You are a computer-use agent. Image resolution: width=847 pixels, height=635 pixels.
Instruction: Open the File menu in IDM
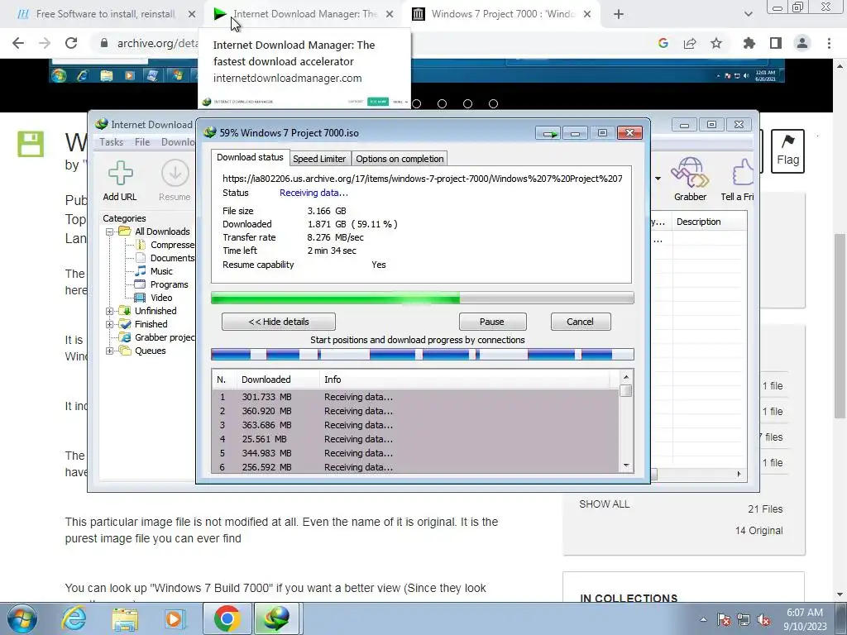(142, 142)
